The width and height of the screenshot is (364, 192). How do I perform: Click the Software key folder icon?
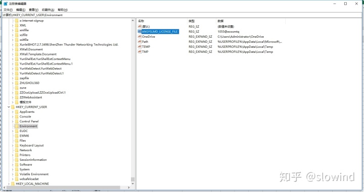click(17, 164)
